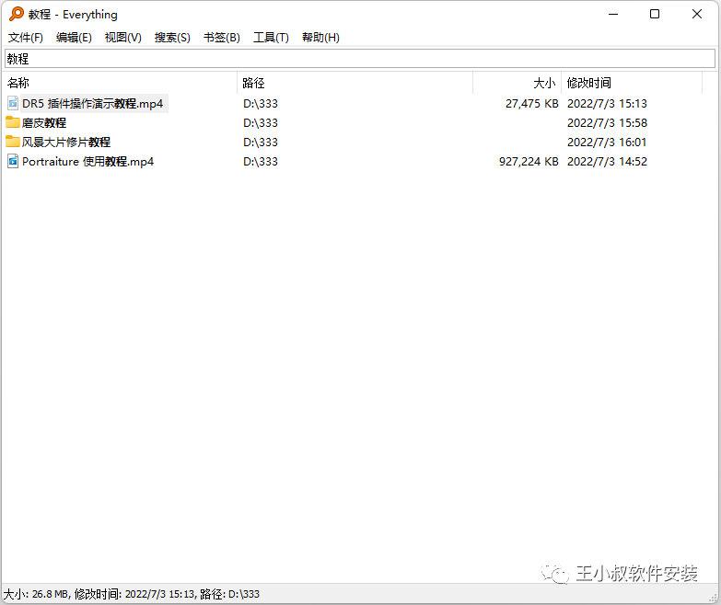Open the 搜索(S) menu
The height and width of the screenshot is (605, 721).
[x=172, y=38]
